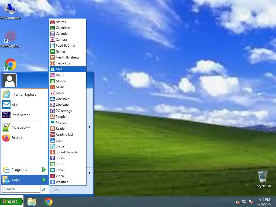Launch Skype from Apps list

pos(68,146)
